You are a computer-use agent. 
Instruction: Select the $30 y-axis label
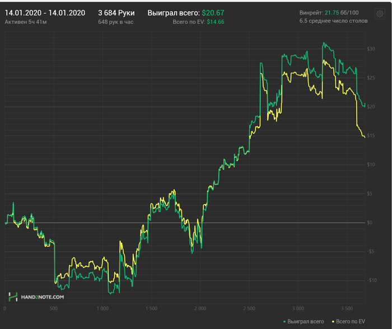click(371, 49)
